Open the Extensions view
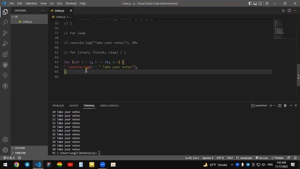 pyautogui.click(x=5, y=54)
